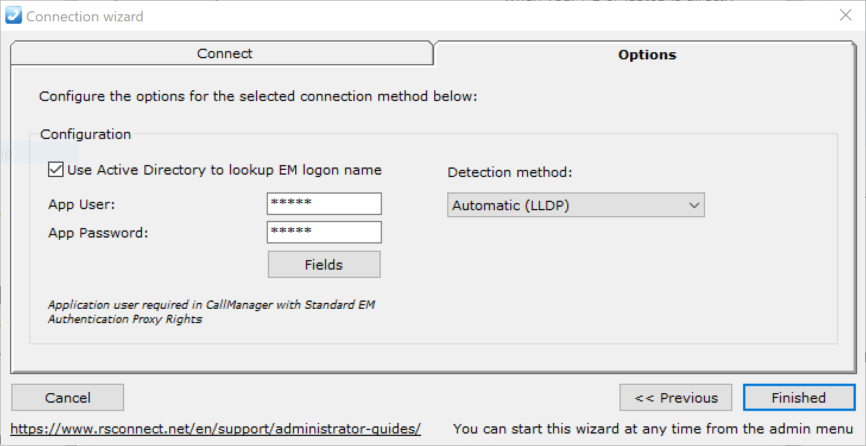Click the Configuration group heading
Viewport: 866px width, 446px height.
[x=86, y=134]
